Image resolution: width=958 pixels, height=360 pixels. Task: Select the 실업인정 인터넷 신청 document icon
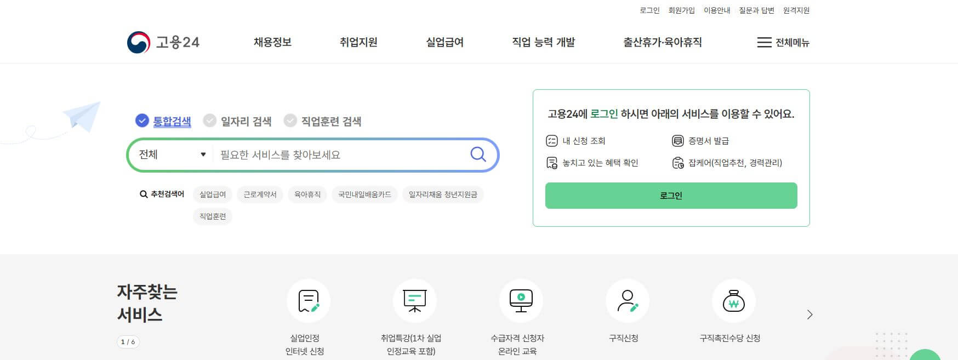coord(309,301)
